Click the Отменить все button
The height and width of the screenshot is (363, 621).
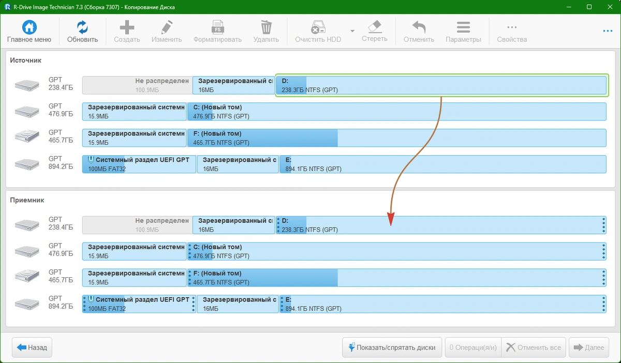coord(534,347)
